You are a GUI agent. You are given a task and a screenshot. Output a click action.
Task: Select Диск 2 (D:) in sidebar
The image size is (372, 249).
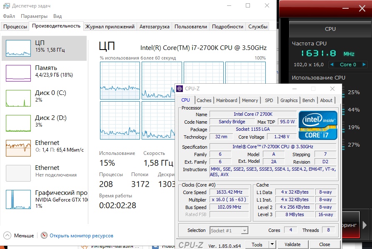pyautogui.click(x=44, y=123)
